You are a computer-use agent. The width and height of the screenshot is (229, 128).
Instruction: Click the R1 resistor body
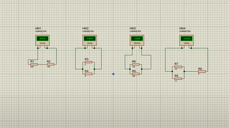tap(34, 64)
